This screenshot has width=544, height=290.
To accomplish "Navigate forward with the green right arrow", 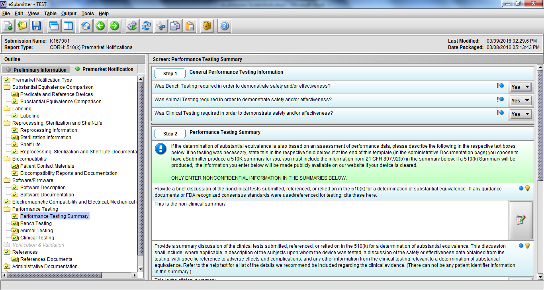I will pyautogui.click(x=114, y=26).
